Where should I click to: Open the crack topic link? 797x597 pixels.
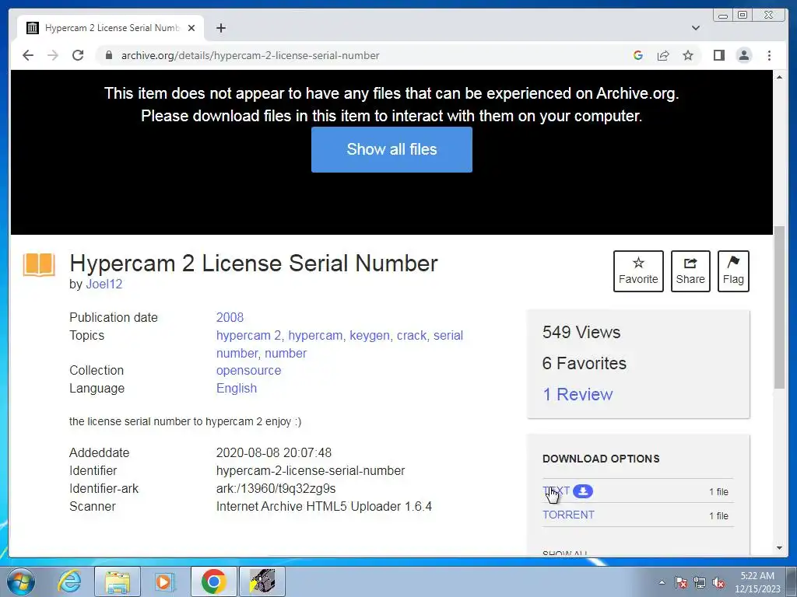coord(412,336)
